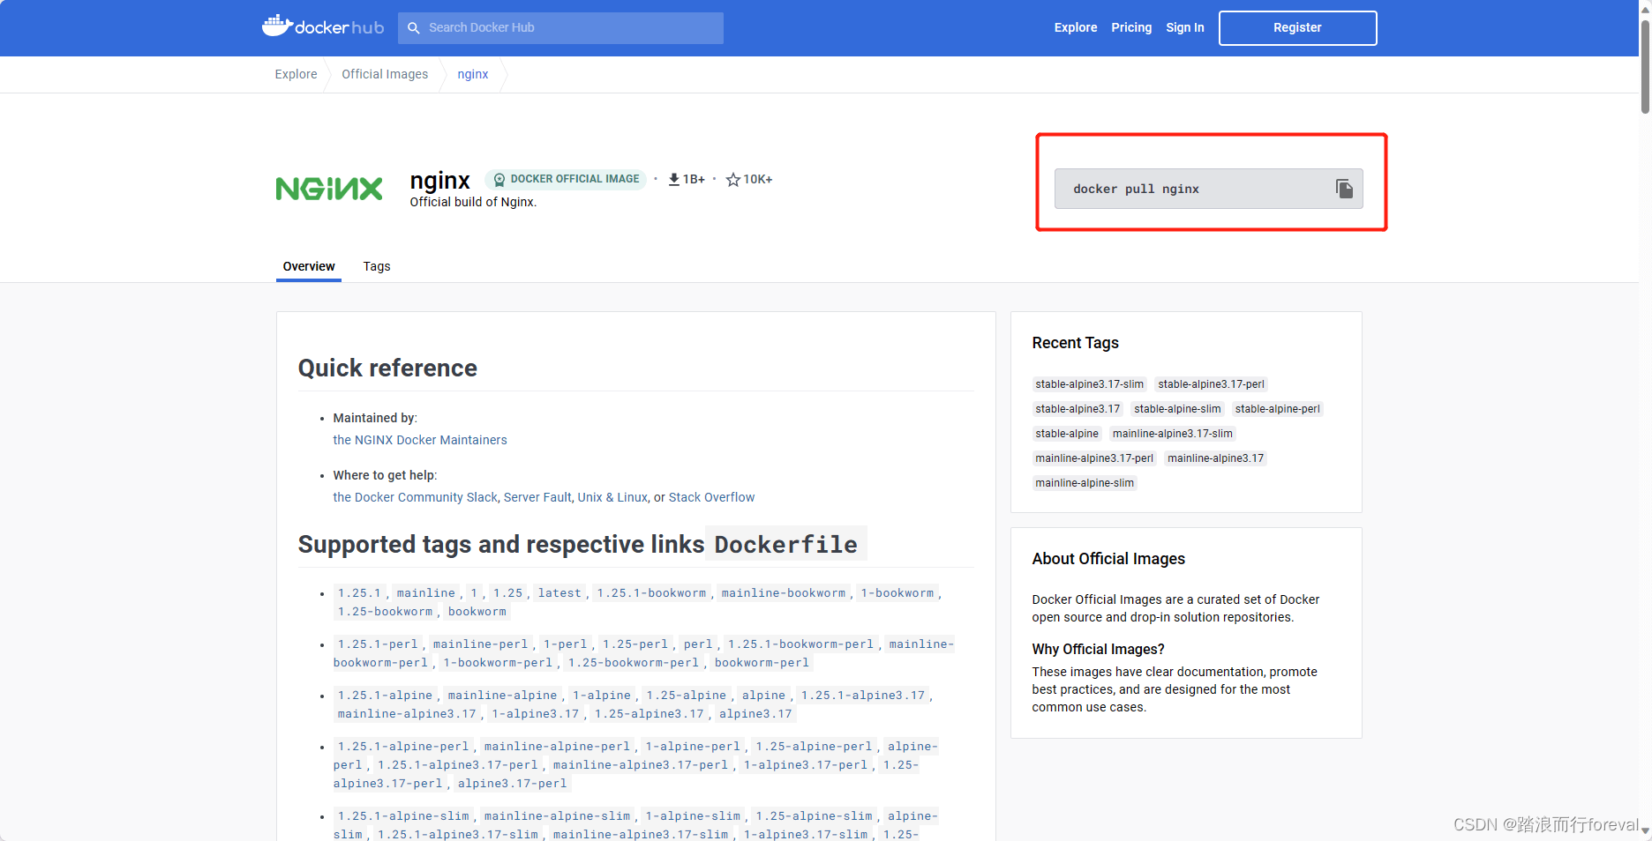1652x841 pixels.
Task: Click Sign In
Action: point(1185,27)
